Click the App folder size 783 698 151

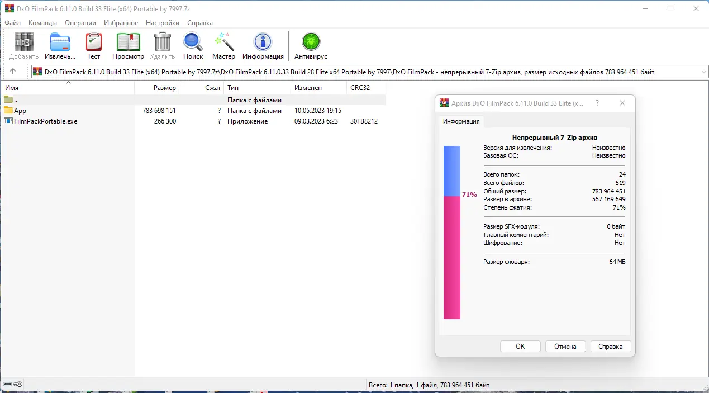click(x=159, y=111)
